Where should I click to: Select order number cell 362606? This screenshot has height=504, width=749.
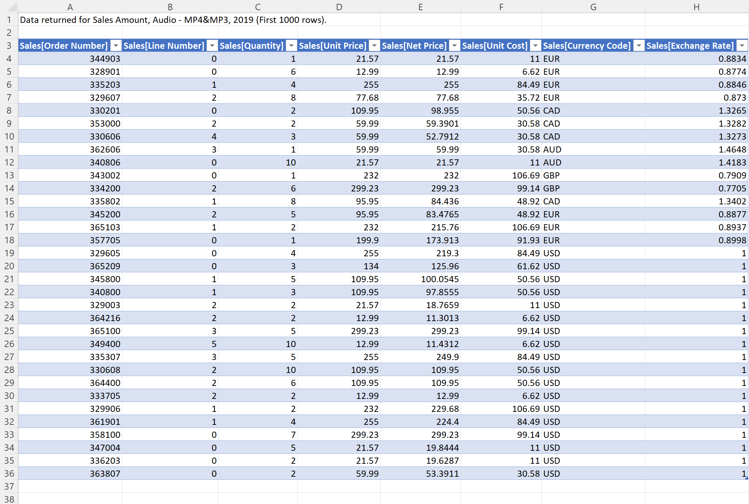pos(70,149)
